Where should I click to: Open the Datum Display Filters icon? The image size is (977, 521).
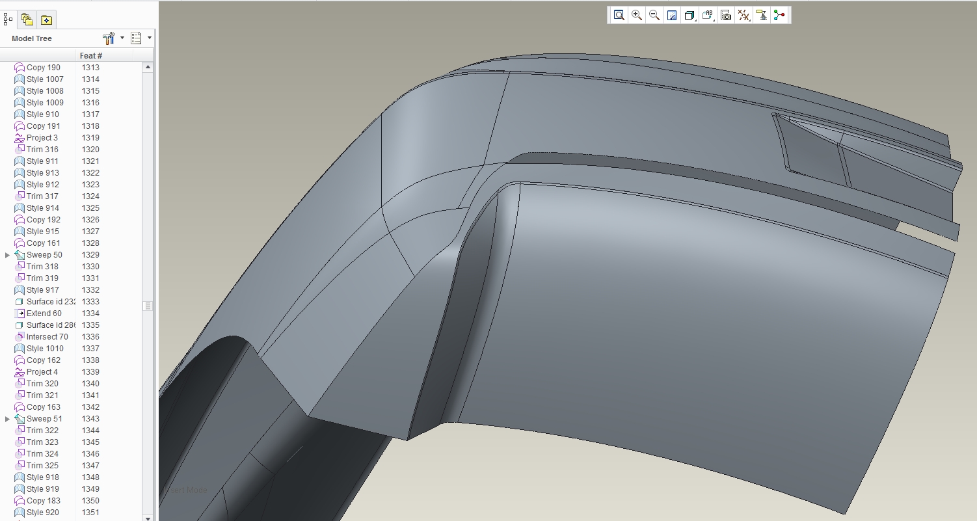[744, 15]
